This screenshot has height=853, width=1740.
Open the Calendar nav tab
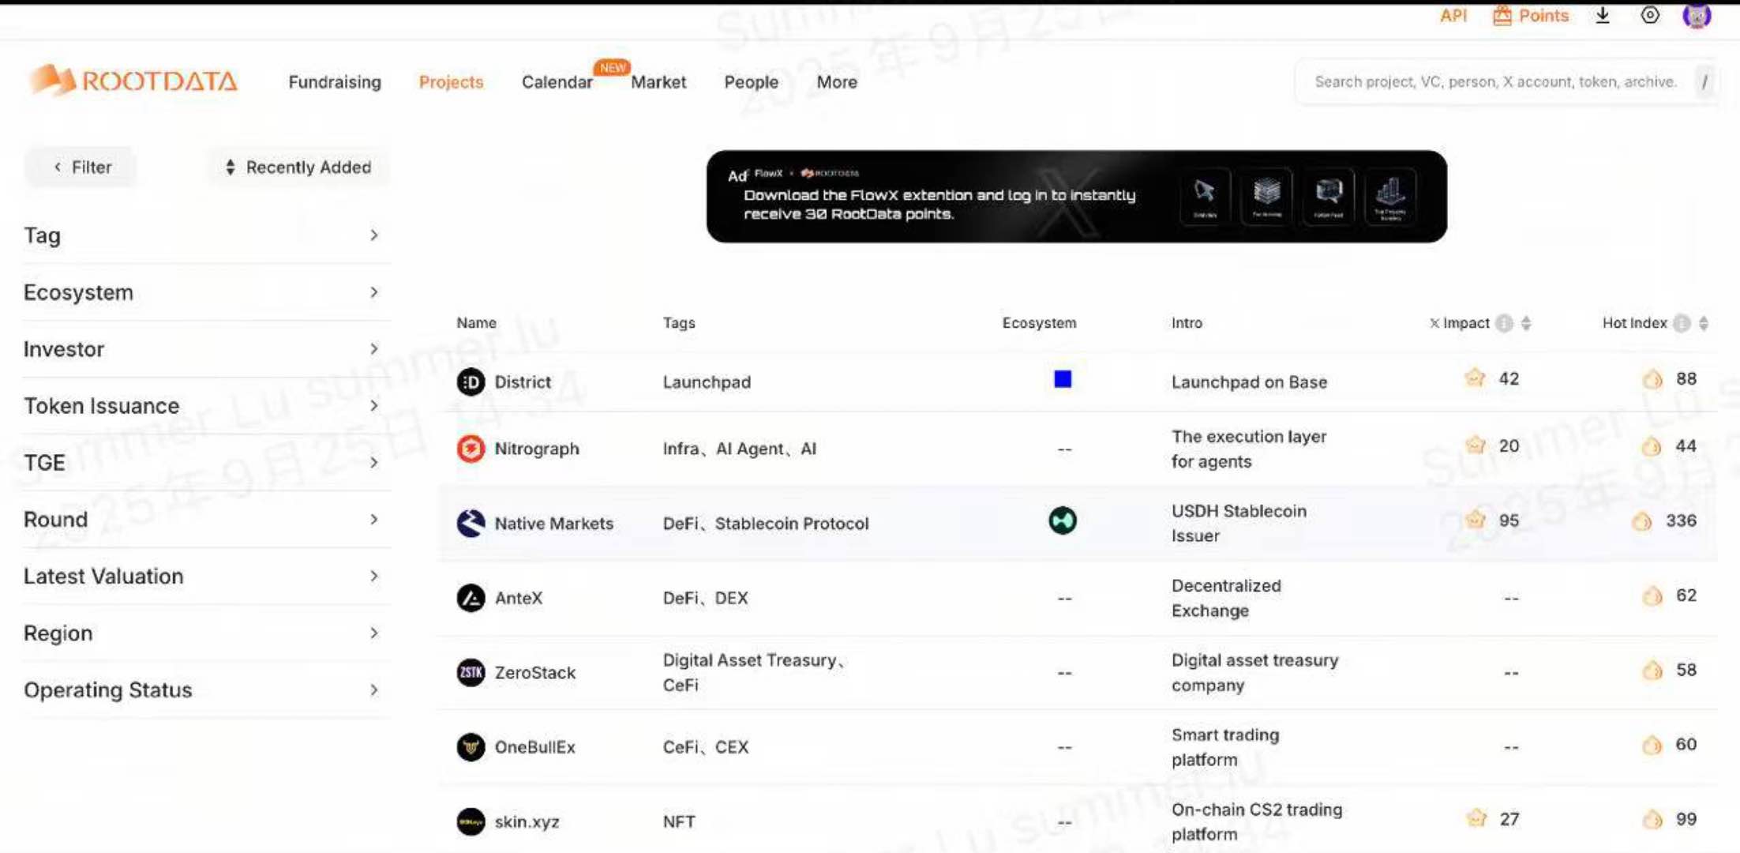pyautogui.click(x=557, y=82)
